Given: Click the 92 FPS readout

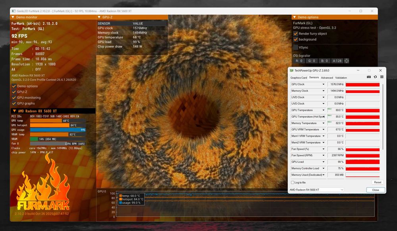Looking at the screenshot, I should click(x=19, y=36).
